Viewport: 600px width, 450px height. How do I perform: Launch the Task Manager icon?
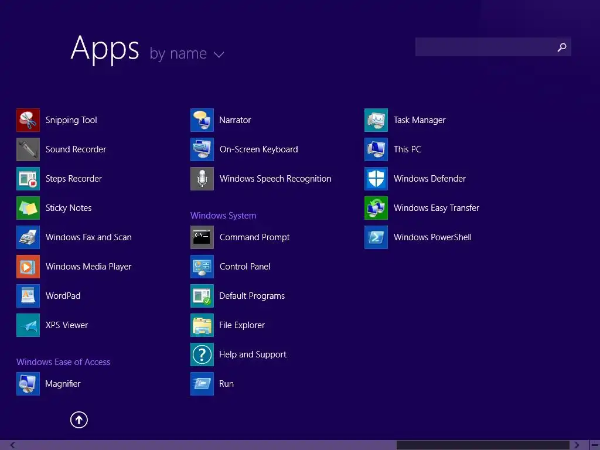coord(376,120)
